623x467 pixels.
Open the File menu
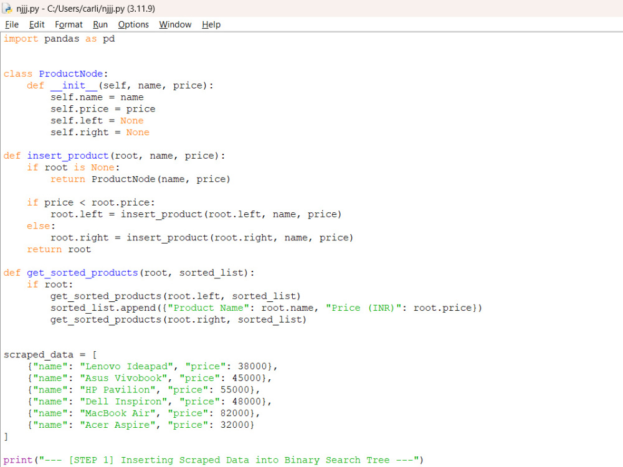tap(12, 25)
